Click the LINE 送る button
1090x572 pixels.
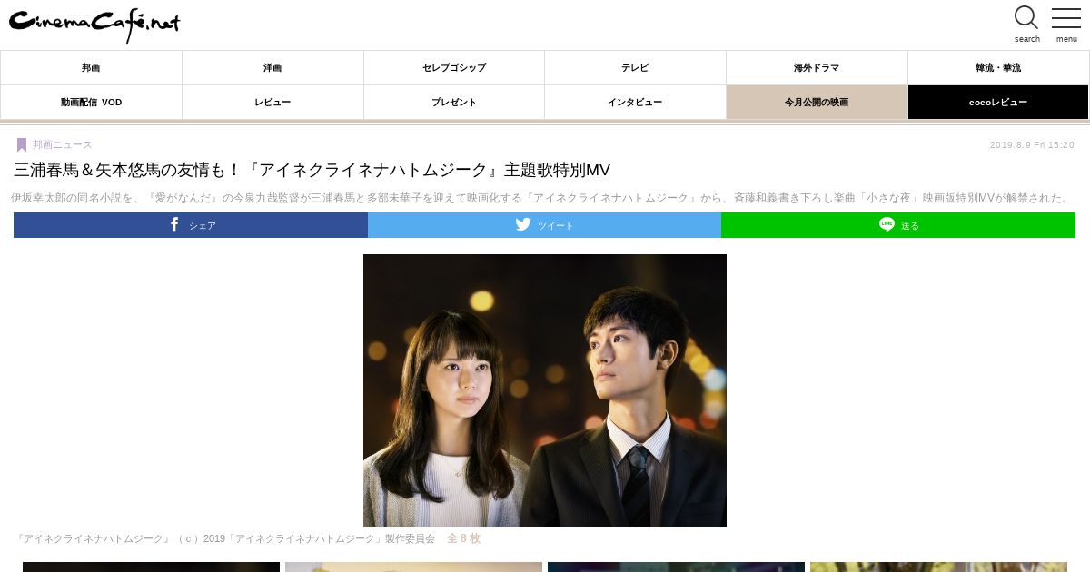[x=898, y=225]
